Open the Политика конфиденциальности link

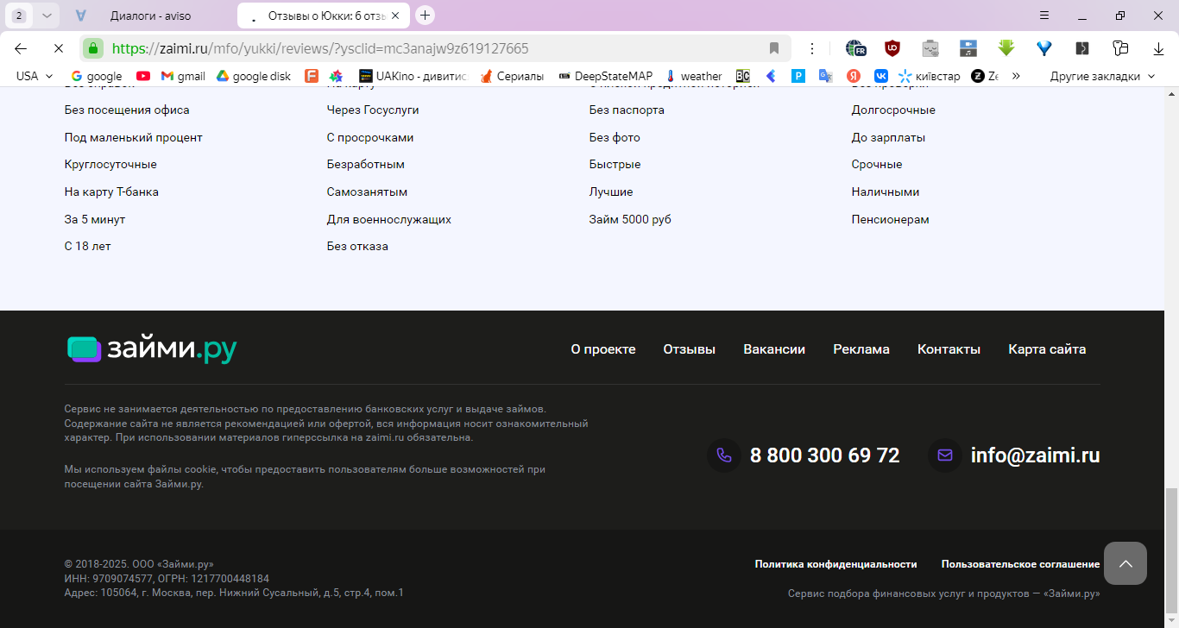click(835, 564)
